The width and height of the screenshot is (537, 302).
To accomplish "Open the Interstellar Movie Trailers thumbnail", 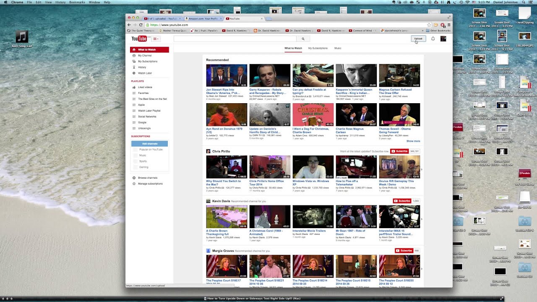I will [x=313, y=216].
